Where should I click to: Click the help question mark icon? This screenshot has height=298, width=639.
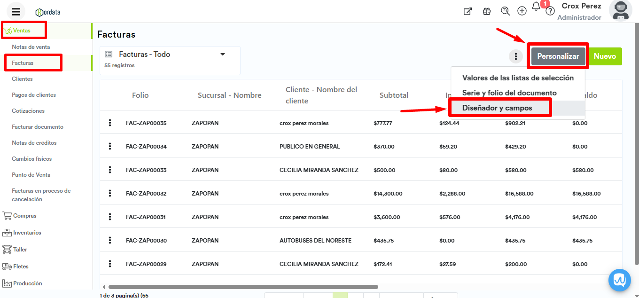[550, 11]
